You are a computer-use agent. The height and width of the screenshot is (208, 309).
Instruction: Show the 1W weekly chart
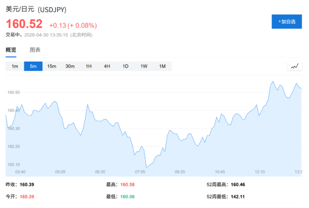(x=144, y=66)
